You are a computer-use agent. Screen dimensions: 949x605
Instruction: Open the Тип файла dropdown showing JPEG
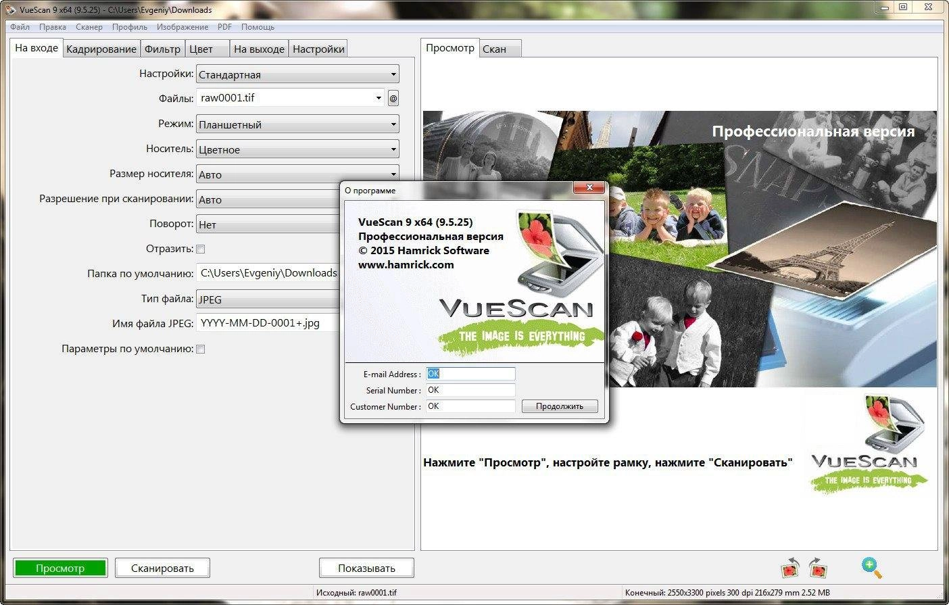pos(268,299)
